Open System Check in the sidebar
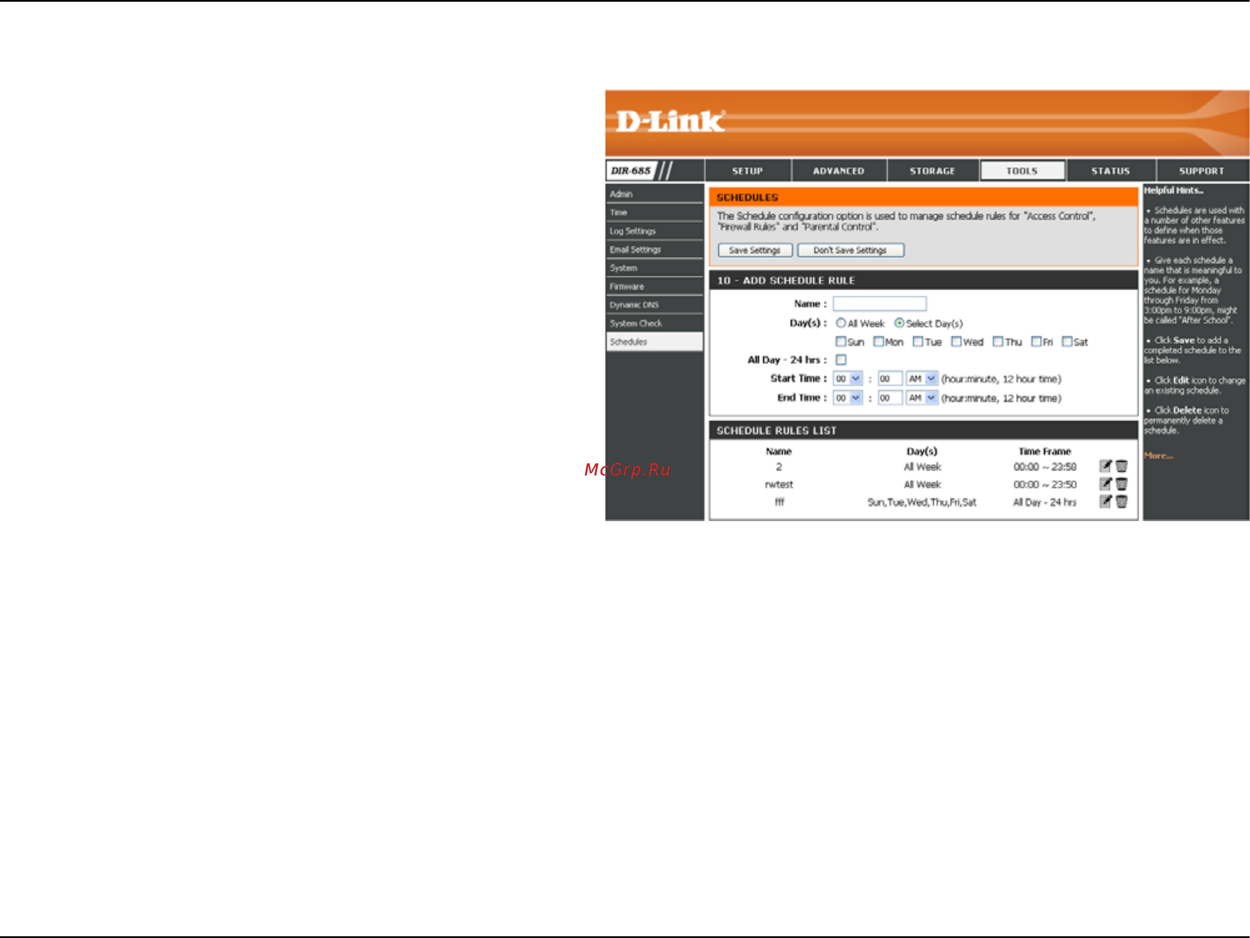Screen dimensions: 1250x938 tap(654, 323)
